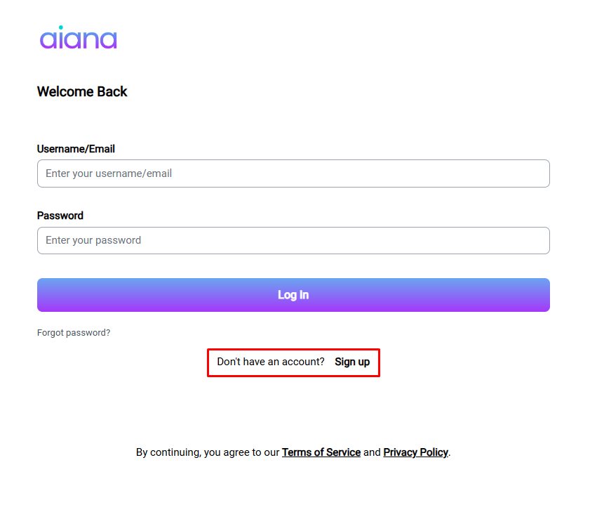Image resolution: width=590 pixels, height=512 pixels.
Task: Open the Privacy Policy link
Action: 416,452
